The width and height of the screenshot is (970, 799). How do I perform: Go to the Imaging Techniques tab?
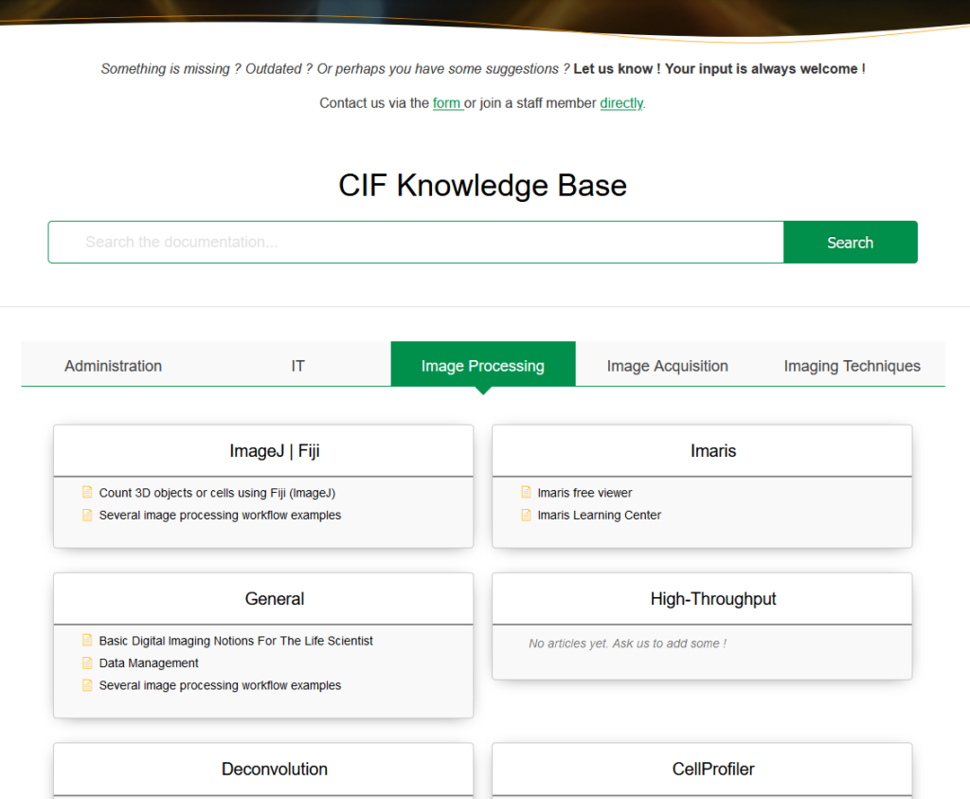point(852,366)
